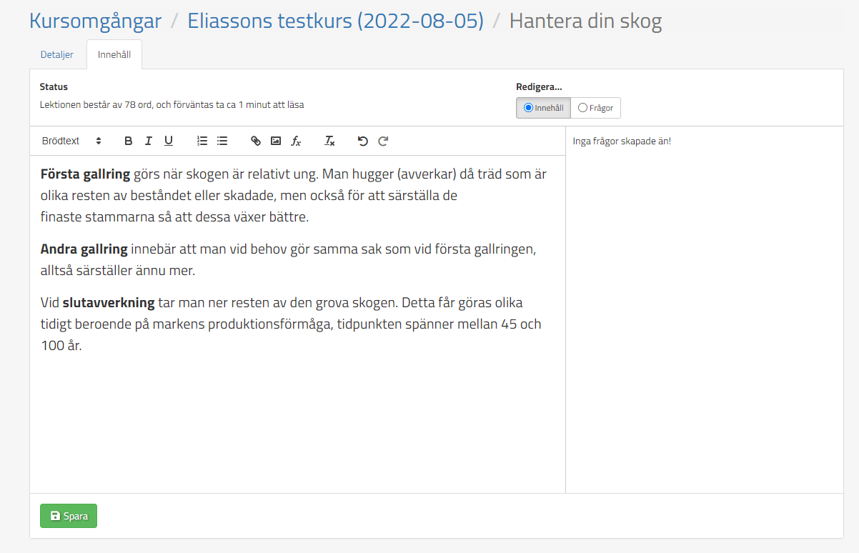859x553 pixels.
Task: Click the green Spara button
Action: pyautogui.click(x=69, y=516)
